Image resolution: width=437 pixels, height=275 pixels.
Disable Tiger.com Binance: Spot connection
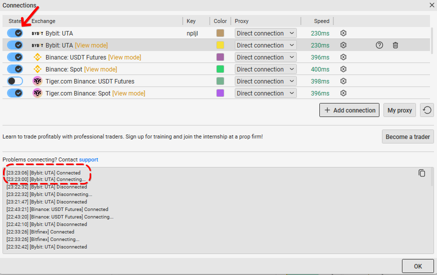pyautogui.click(x=15, y=93)
